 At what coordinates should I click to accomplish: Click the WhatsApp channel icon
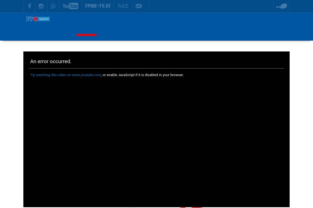point(53,6)
